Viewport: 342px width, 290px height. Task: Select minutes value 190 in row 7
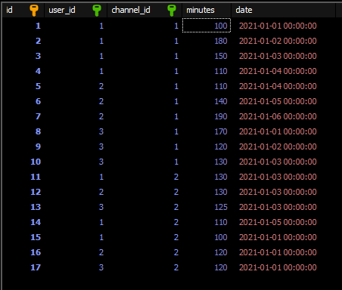click(221, 116)
